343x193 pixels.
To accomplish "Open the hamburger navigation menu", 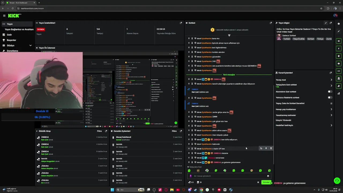I will [x=4, y=16].
